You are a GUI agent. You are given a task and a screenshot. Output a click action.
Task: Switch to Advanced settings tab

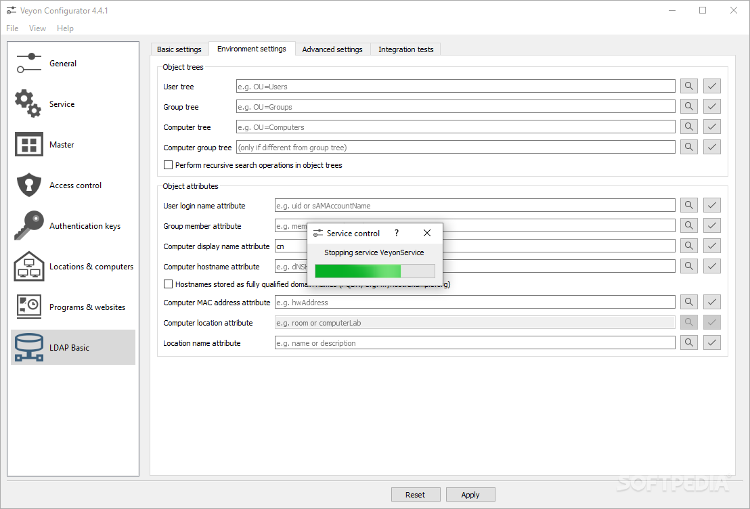coord(332,49)
